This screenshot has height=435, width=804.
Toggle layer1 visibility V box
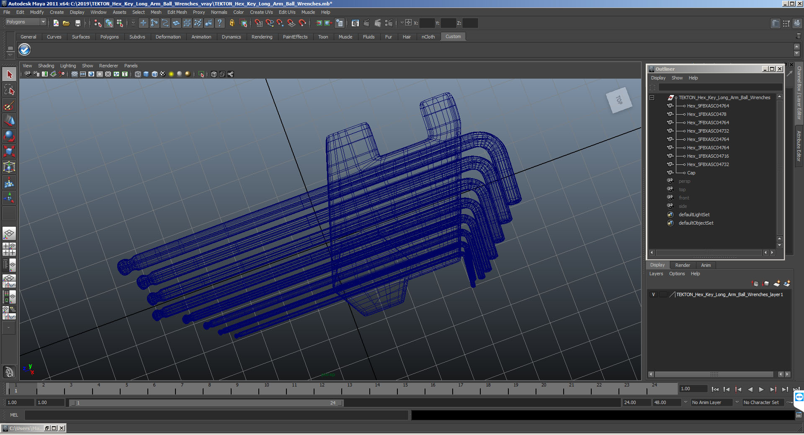tap(653, 294)
